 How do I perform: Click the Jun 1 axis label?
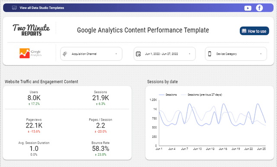159,149
